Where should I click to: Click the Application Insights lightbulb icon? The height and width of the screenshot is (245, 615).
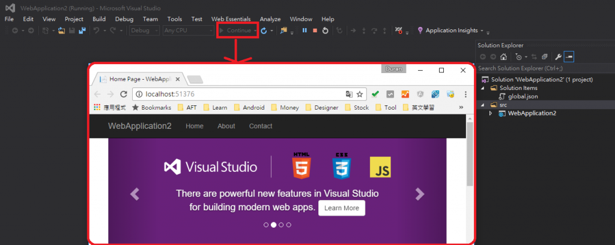[420, 30]
